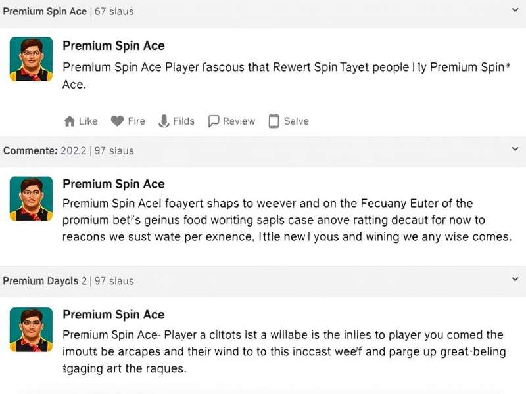Click the 97 slaus count under Premium Daycls 2
The width and height of the screenshot is (526, 394).
115,280
